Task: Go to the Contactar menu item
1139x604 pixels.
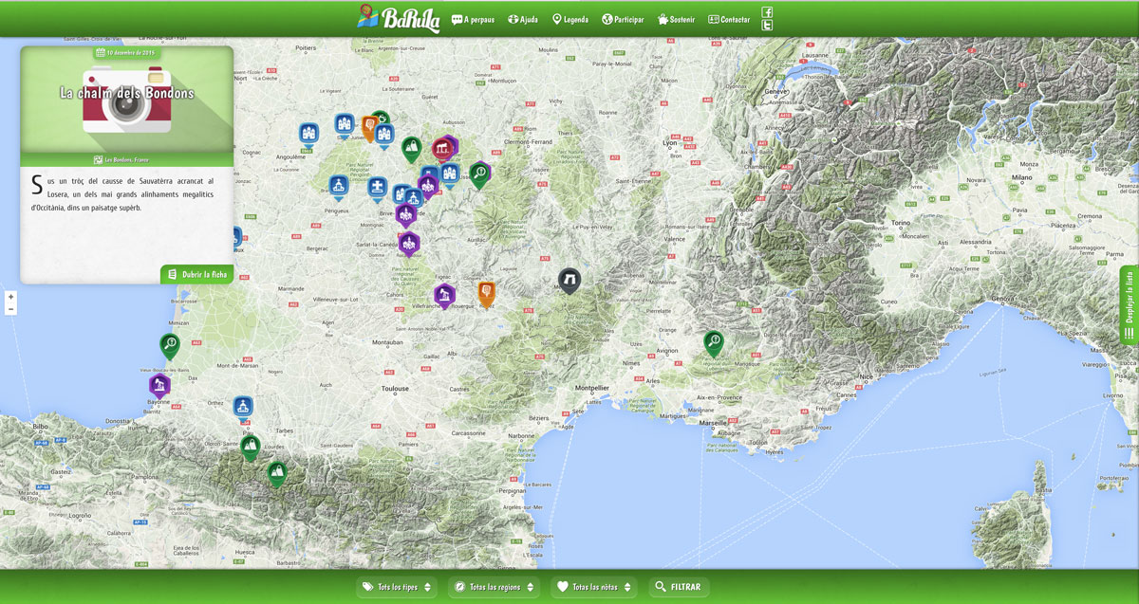Action: [x=729, y=19]
